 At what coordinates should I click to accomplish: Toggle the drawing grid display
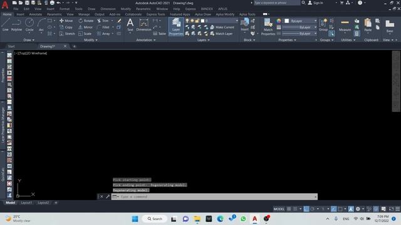click(289, 209)
